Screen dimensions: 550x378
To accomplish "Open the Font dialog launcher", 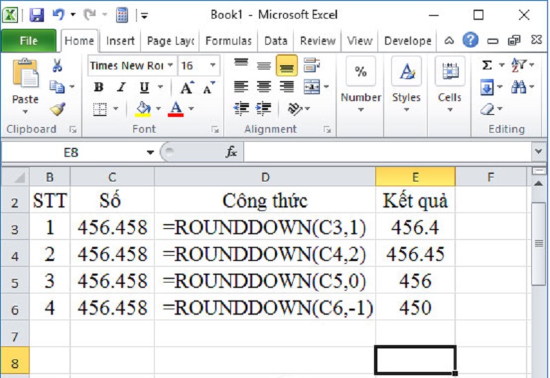I will pos(215,130).
